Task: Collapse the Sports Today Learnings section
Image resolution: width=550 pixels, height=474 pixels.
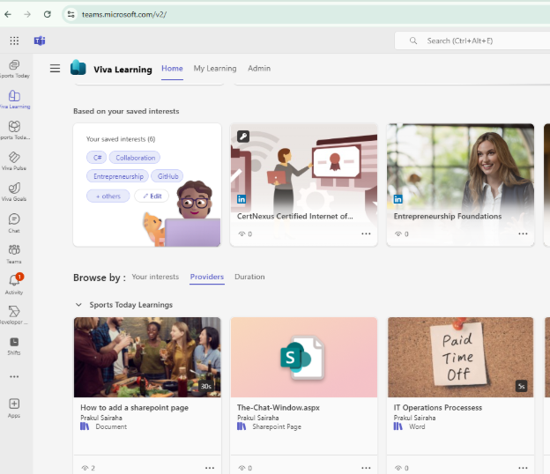Action: (x=79, y=305)
